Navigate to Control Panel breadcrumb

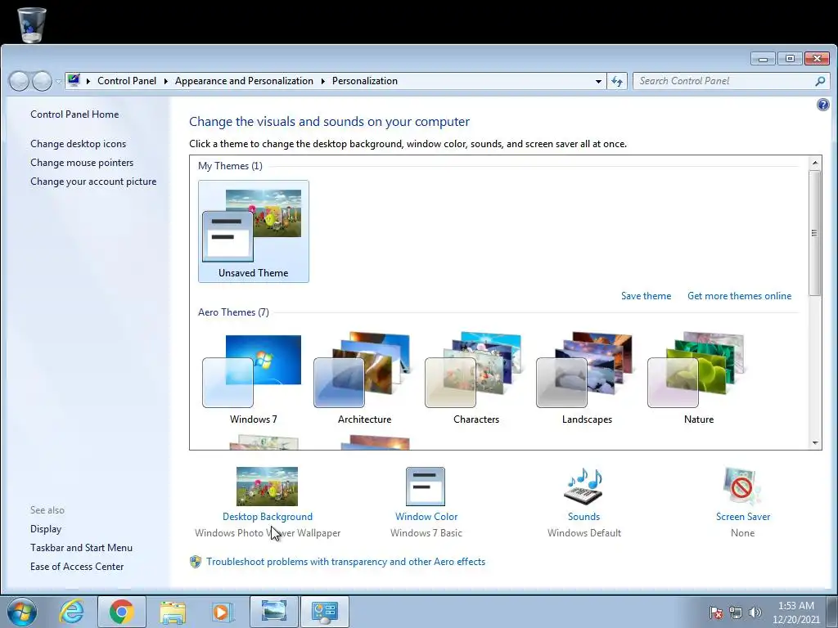[x=127, y=81]
